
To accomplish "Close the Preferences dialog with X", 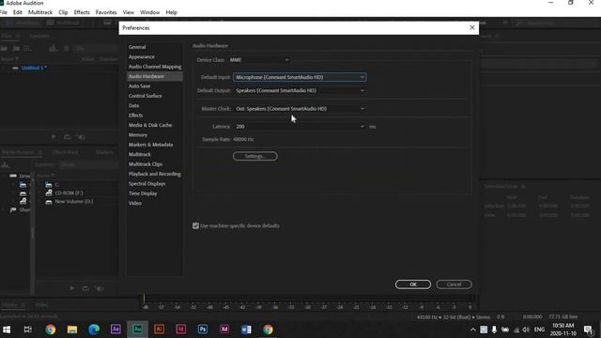I will (x=471, y=27).
